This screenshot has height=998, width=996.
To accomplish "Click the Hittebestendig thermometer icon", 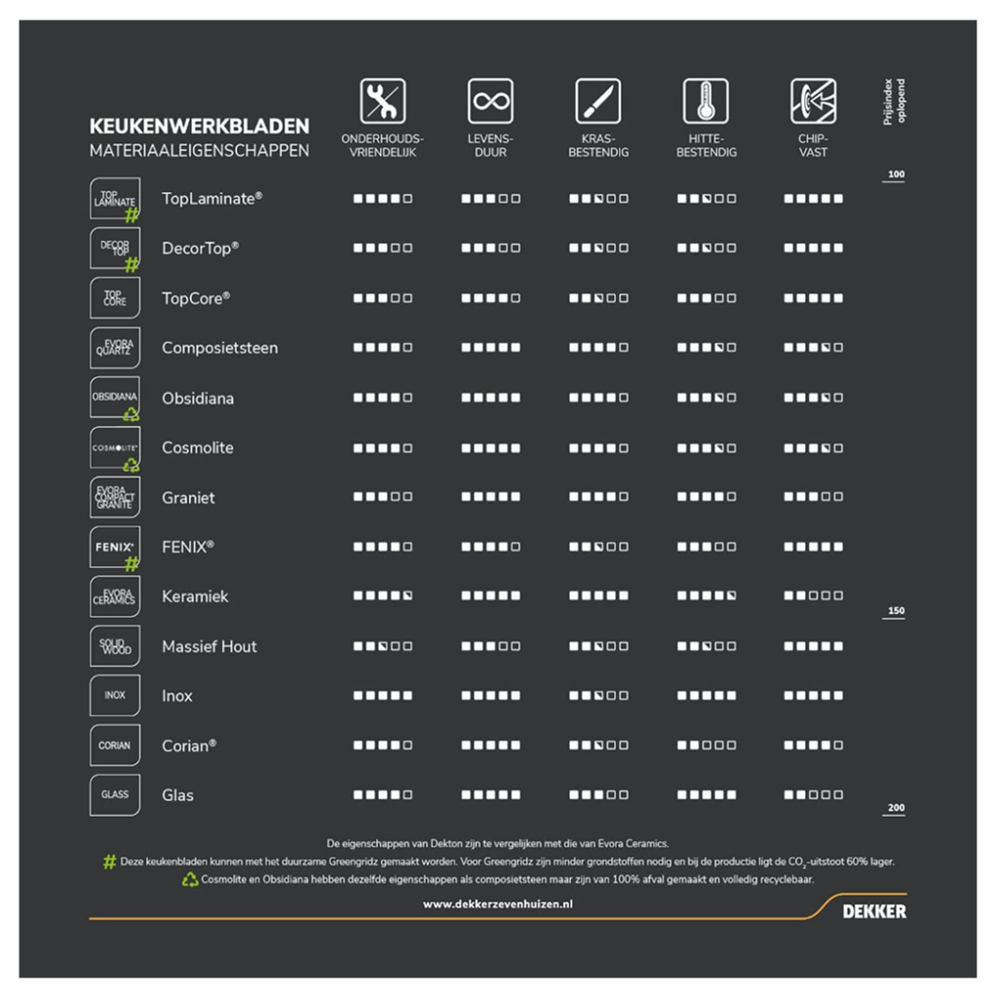I will (706, 100).
